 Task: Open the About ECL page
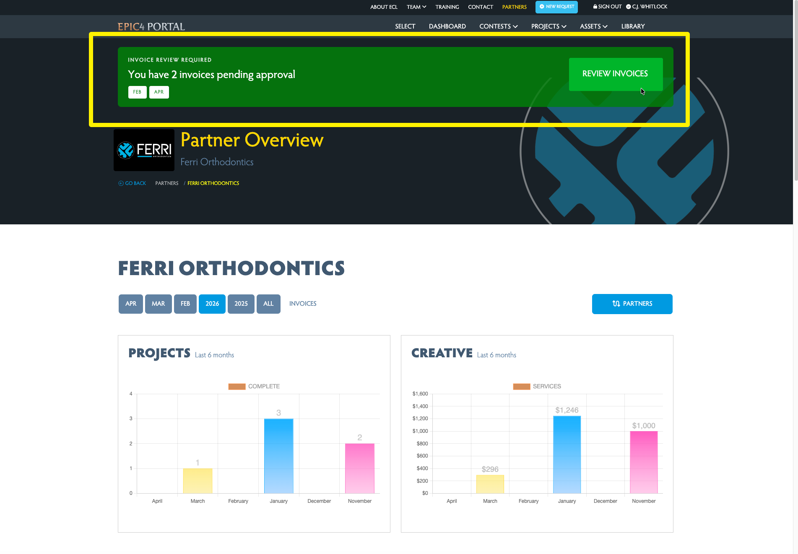(384, 7)
